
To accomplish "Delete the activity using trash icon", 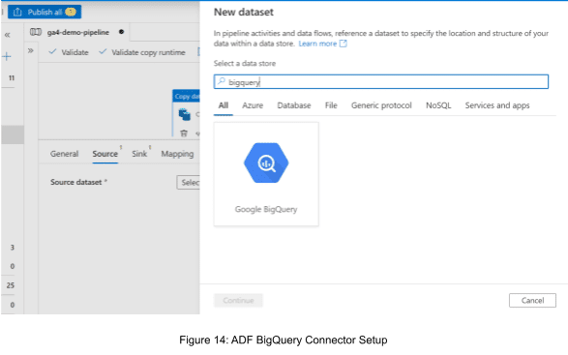I will pos(184,133).
